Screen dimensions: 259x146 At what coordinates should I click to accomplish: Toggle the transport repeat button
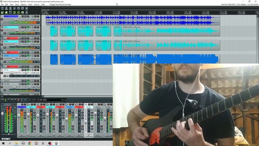point(21,100)
